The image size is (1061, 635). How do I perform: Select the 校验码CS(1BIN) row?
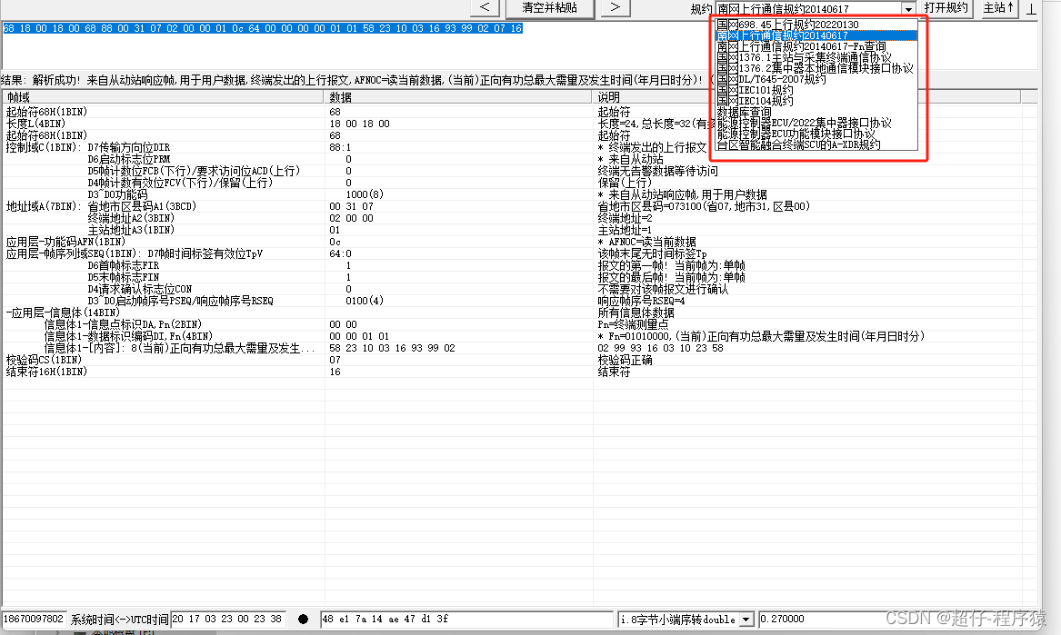[520, 360]
